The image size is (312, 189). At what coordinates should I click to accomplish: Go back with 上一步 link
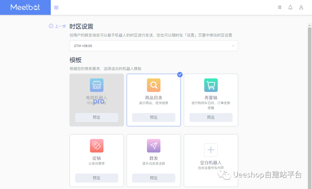[58, 26]
